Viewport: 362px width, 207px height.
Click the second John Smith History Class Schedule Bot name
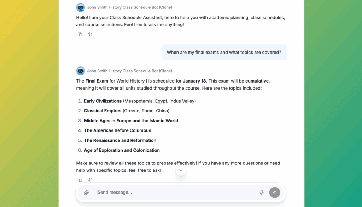[129, 71]
